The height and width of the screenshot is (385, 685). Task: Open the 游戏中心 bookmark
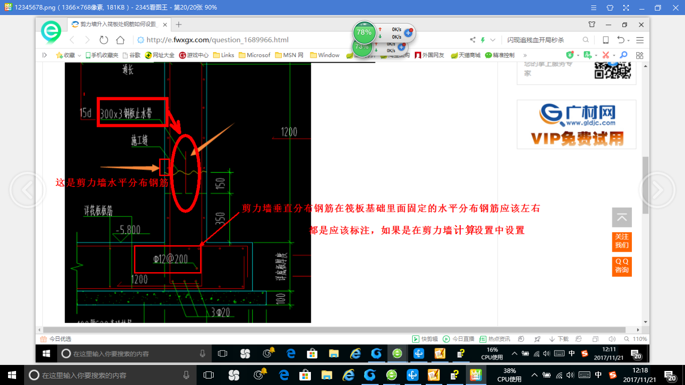(x=194, y=55)
